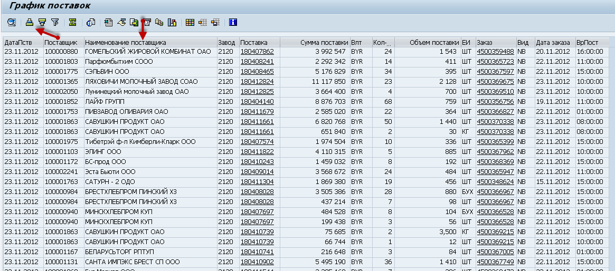Select the Поставка column header

(x=260, y=42)
